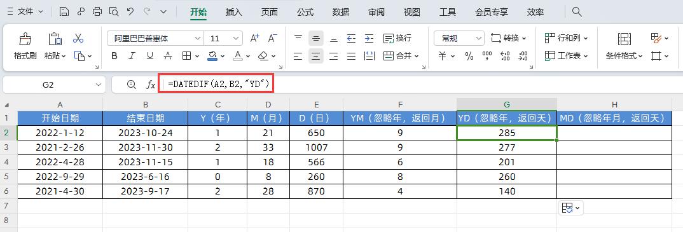
Task: Toggle bold formatting
Action: point(114,56)
